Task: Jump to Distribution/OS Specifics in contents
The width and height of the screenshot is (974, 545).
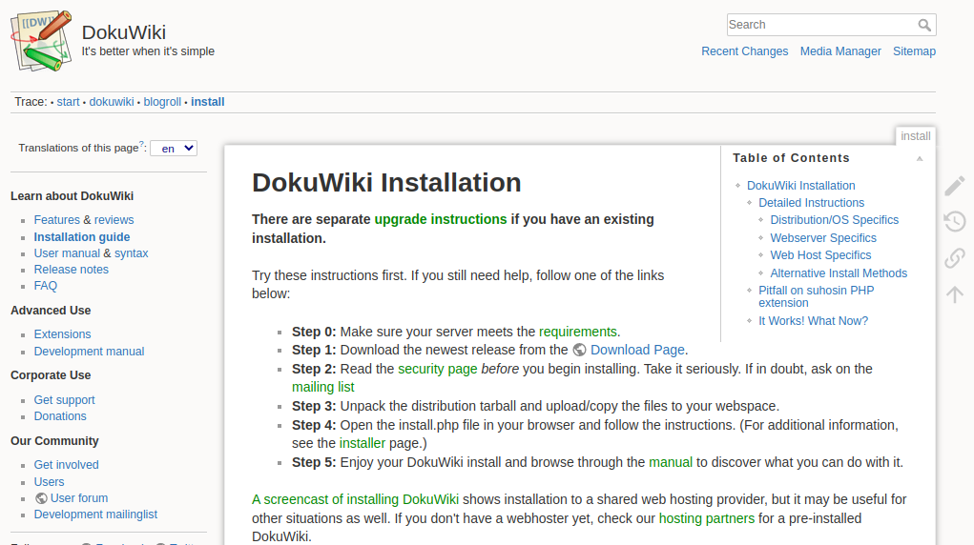Action: [834, 220]
